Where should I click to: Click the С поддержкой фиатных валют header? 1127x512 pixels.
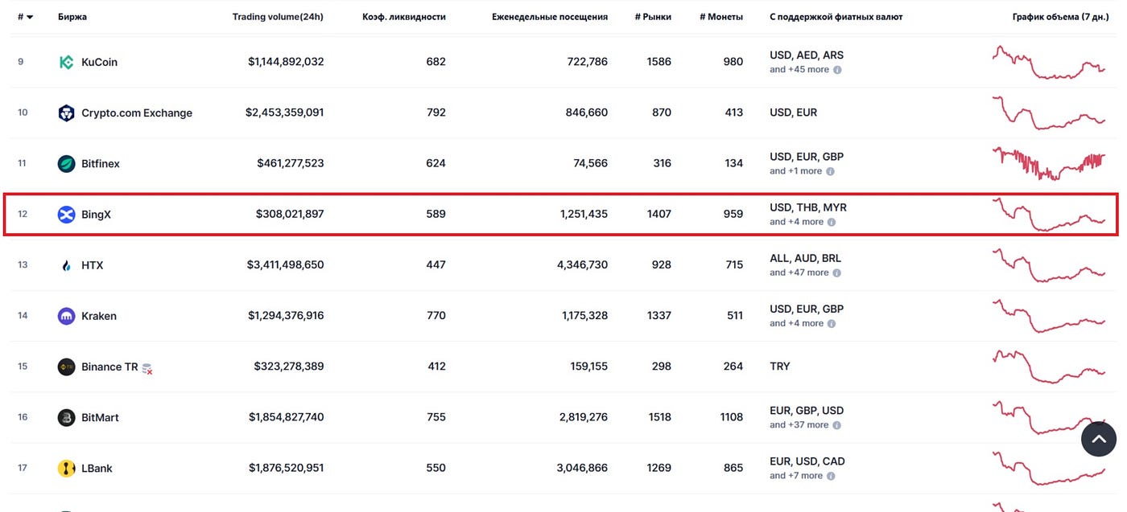836,17
